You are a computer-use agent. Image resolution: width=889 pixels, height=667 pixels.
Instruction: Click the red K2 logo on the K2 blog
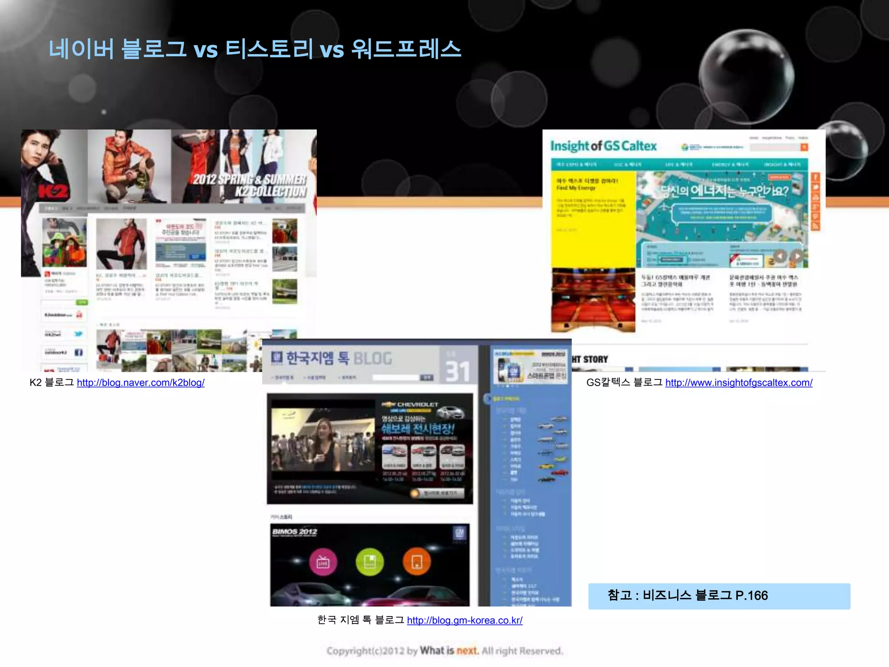[x=53, y=191]
